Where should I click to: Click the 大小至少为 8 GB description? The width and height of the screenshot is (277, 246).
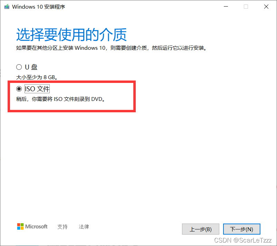point(37,77)
